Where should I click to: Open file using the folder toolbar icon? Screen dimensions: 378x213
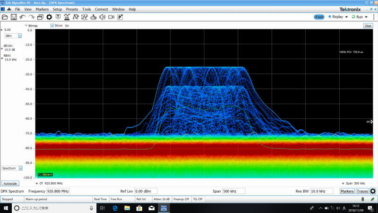[x=5, y=17]
